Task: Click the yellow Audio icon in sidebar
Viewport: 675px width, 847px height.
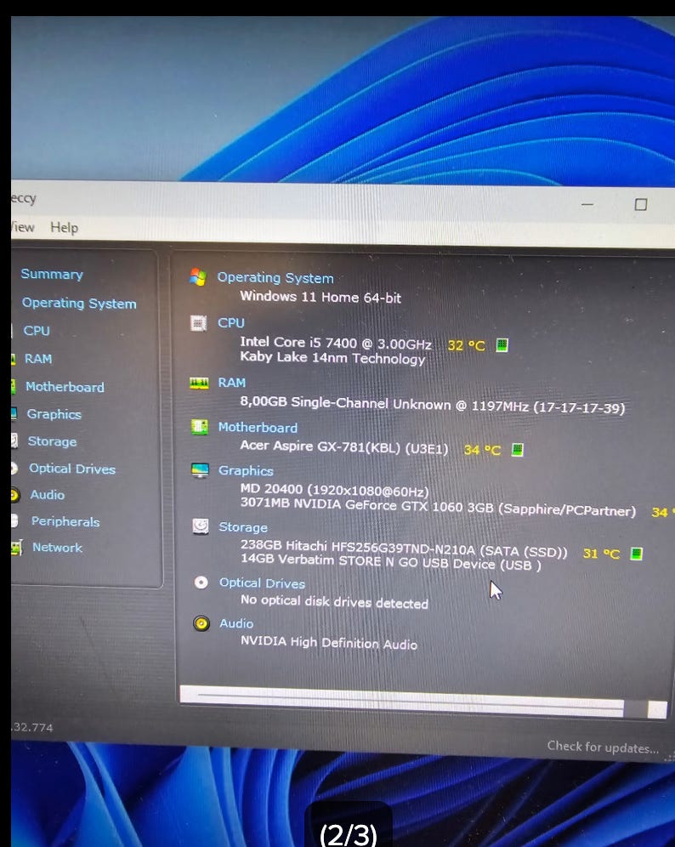Action: pos(15,495)
